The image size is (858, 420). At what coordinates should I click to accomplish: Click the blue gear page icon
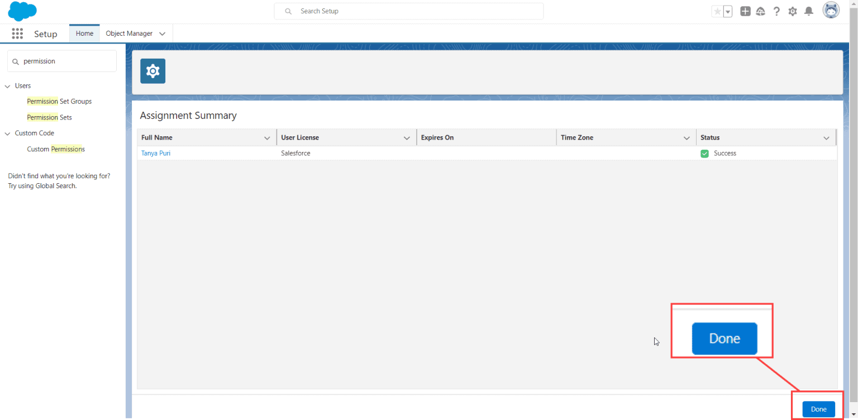(x=152, y=71)
